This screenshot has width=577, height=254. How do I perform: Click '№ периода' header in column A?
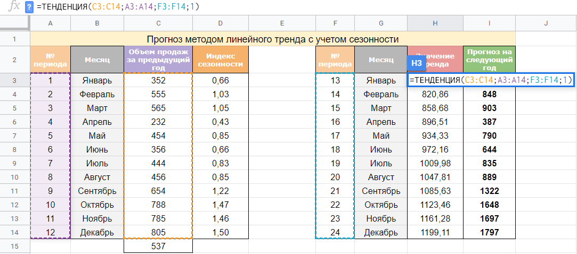[x=51, y=60]
